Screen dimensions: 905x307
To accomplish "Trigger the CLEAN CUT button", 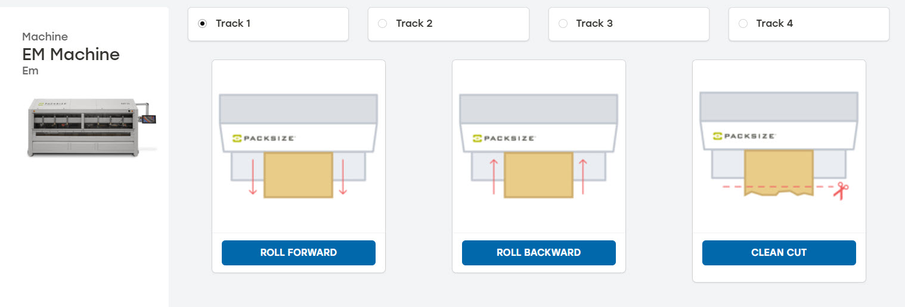I will tap(779, 252).
